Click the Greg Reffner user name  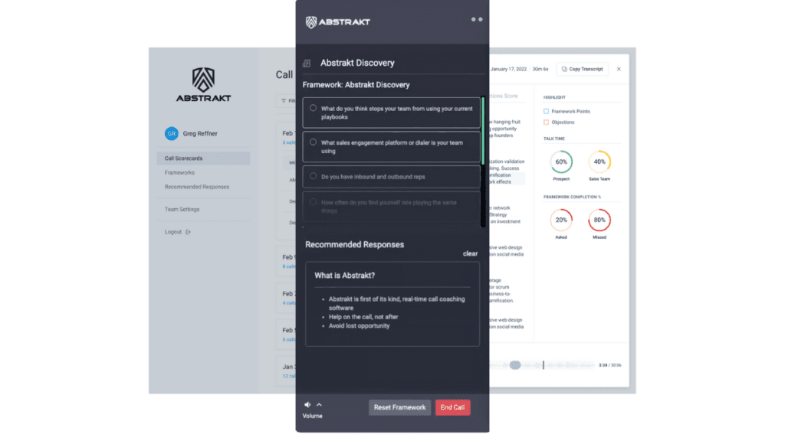click(200, 133)
